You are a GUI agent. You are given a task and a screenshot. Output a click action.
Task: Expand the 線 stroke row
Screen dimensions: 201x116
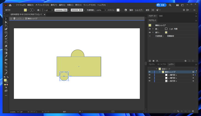tap(153, 29)
